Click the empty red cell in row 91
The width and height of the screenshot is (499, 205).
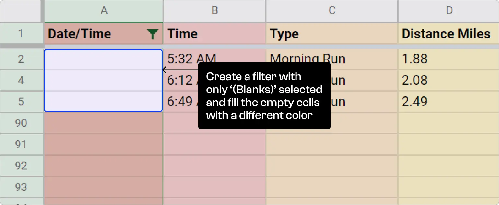point(103,144)
